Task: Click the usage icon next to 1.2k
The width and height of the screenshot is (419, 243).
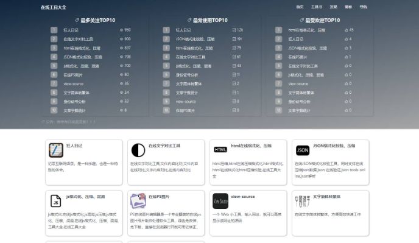Action: coord(234,30)
